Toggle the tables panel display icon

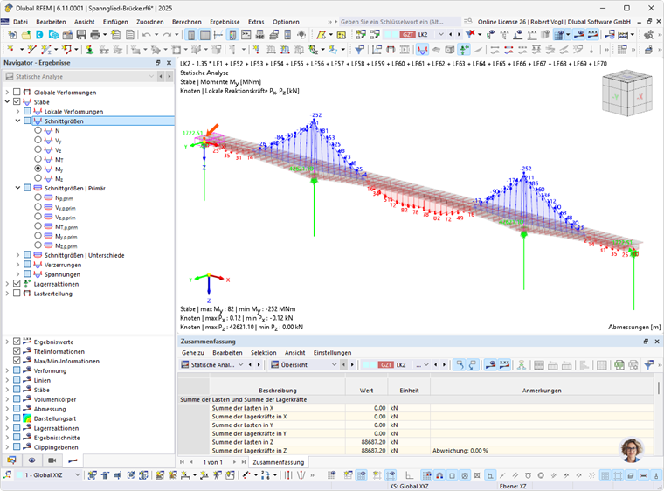(205, 35)
